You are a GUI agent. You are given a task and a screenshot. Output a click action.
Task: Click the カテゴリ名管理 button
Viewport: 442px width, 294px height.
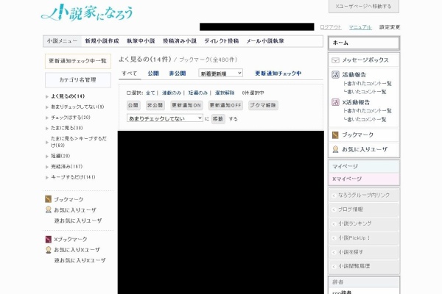78,80
